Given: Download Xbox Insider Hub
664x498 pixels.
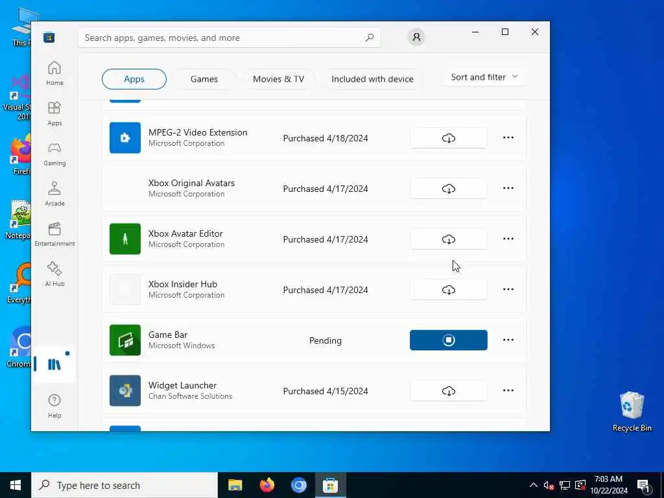Looking at the screenshot, I should [449, 290].
